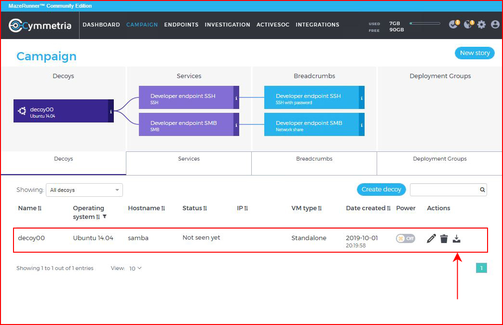Sort table by VM type
Image resolution: width=503 pixels, height=325 pixels.
pyautogui.click(x=320, y=208)
